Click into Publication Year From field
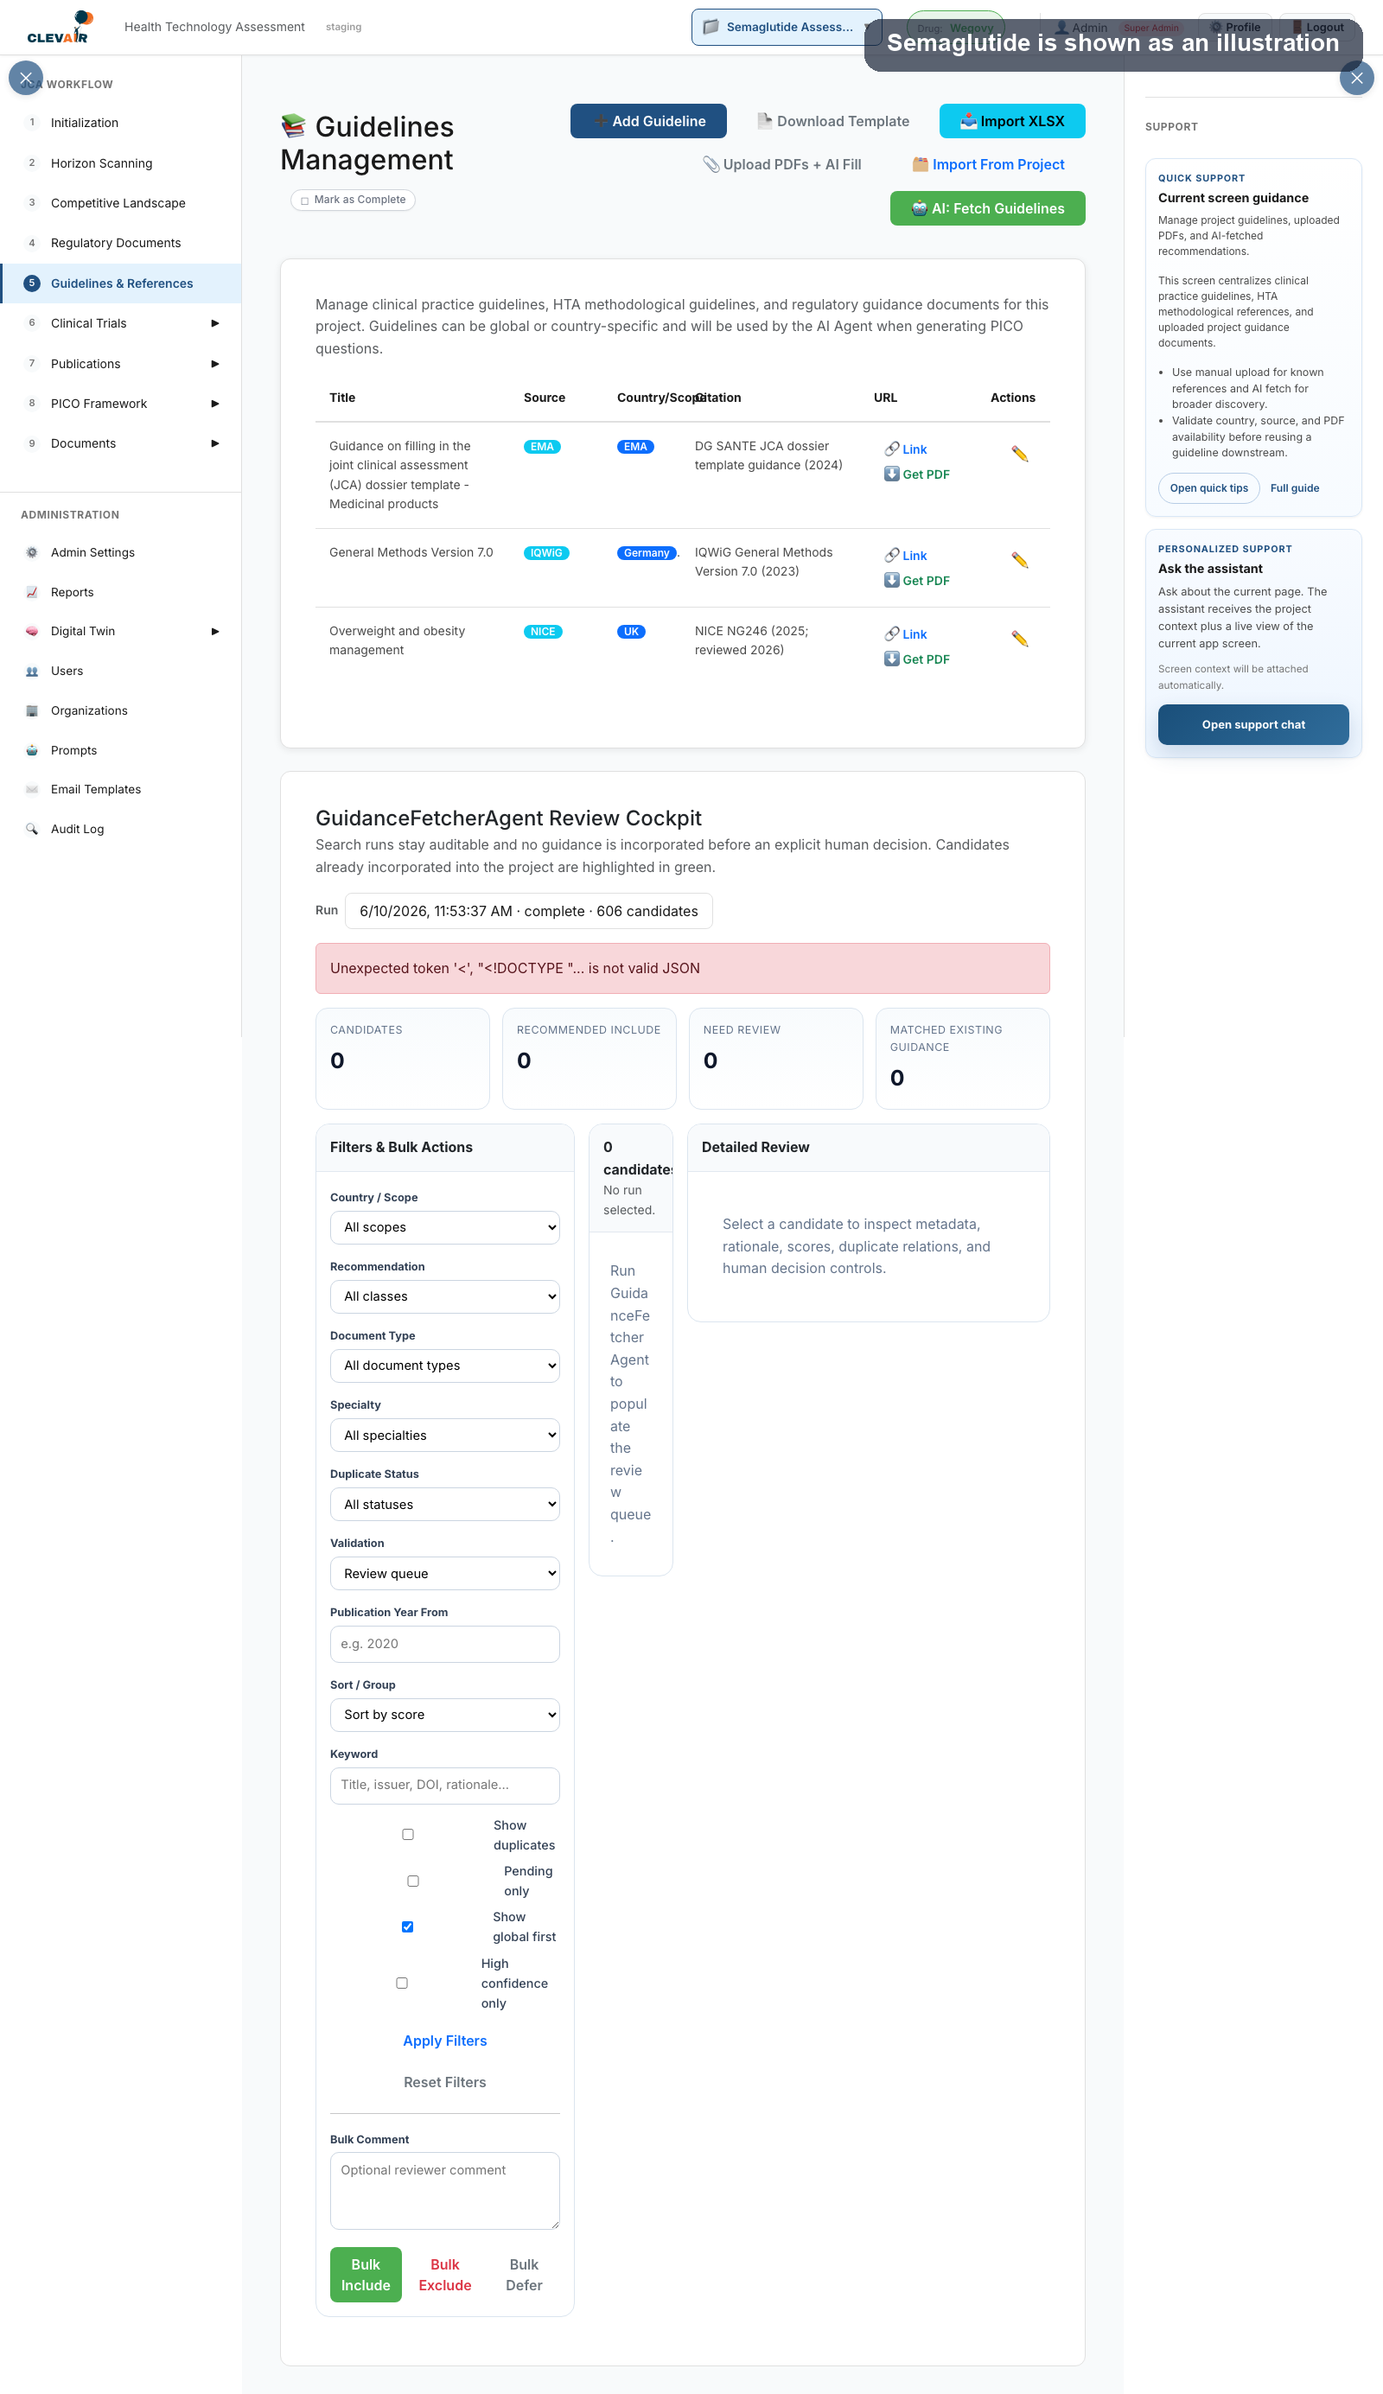This screenshot has width=1383, height=2394. pyautogui.click(x=444, y=1645)
